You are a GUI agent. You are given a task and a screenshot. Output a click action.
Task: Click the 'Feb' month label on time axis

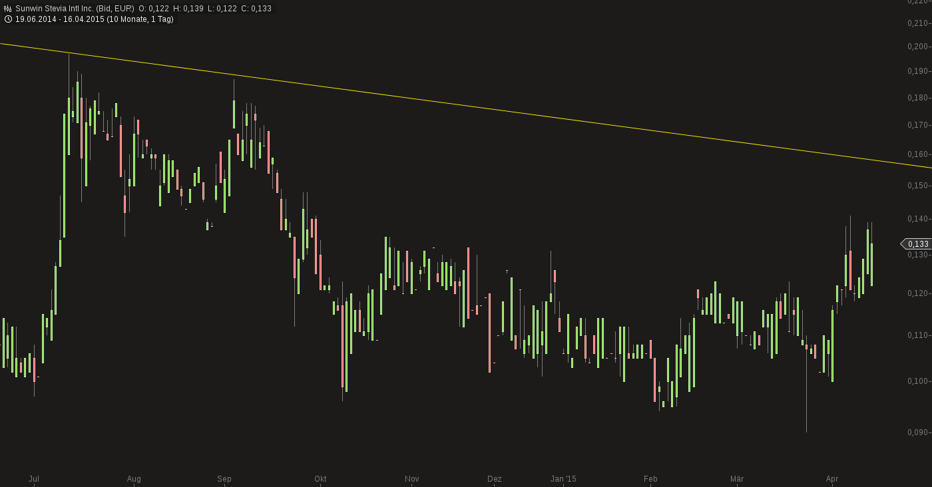click(650, 479)
